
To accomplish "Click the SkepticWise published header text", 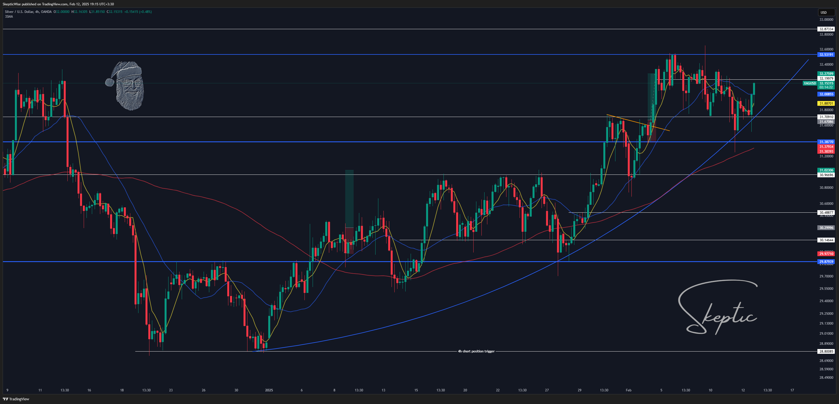I will [x=58, y=4].
